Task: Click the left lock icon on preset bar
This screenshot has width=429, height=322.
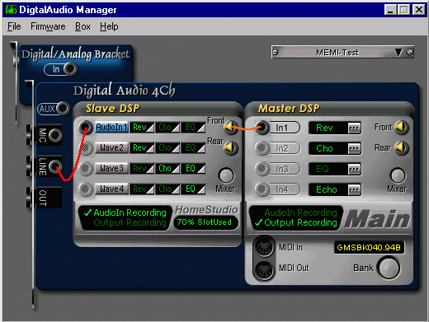Action: [276, 52]
